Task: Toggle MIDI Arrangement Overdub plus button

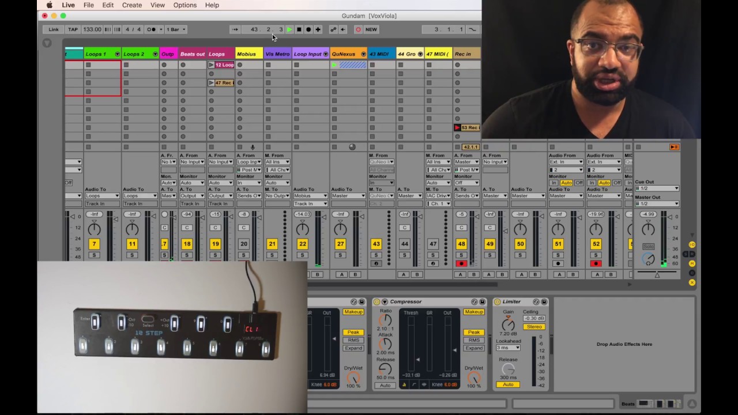Action: point(318,29)
